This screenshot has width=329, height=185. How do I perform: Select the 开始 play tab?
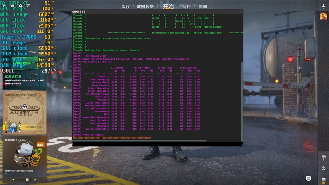click(168, 7)
